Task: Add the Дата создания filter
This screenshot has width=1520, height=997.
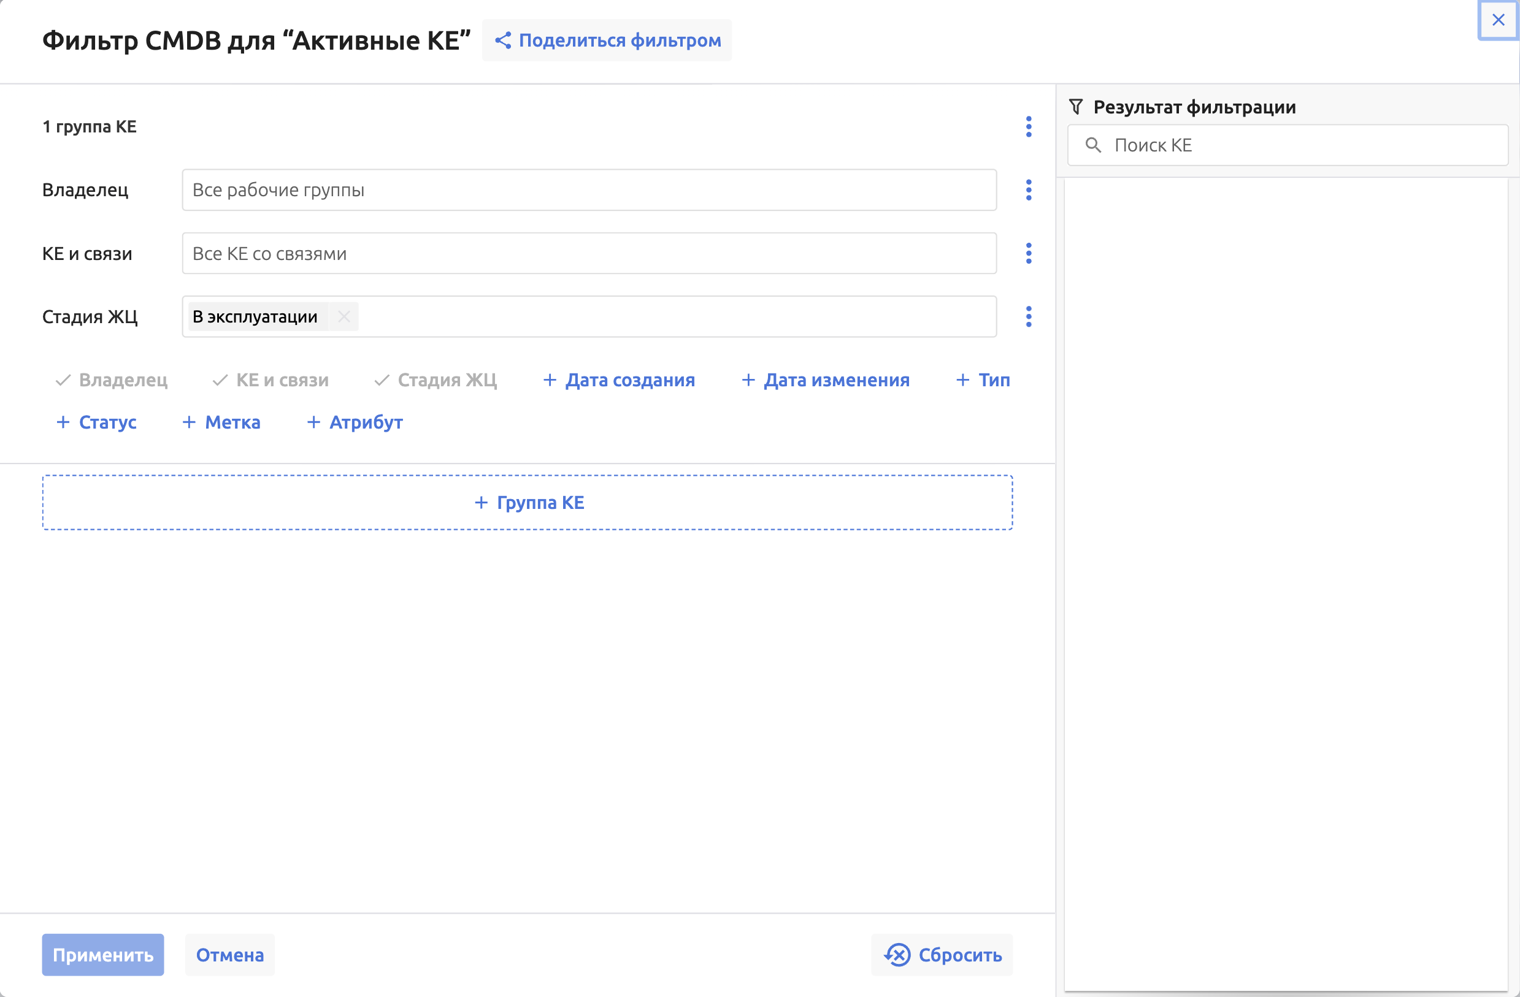Action: pyautogui.click(x=618, y=380)
